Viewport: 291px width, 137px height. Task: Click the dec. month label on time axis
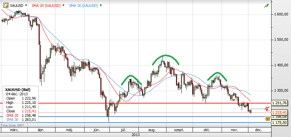tap(259, 130)
